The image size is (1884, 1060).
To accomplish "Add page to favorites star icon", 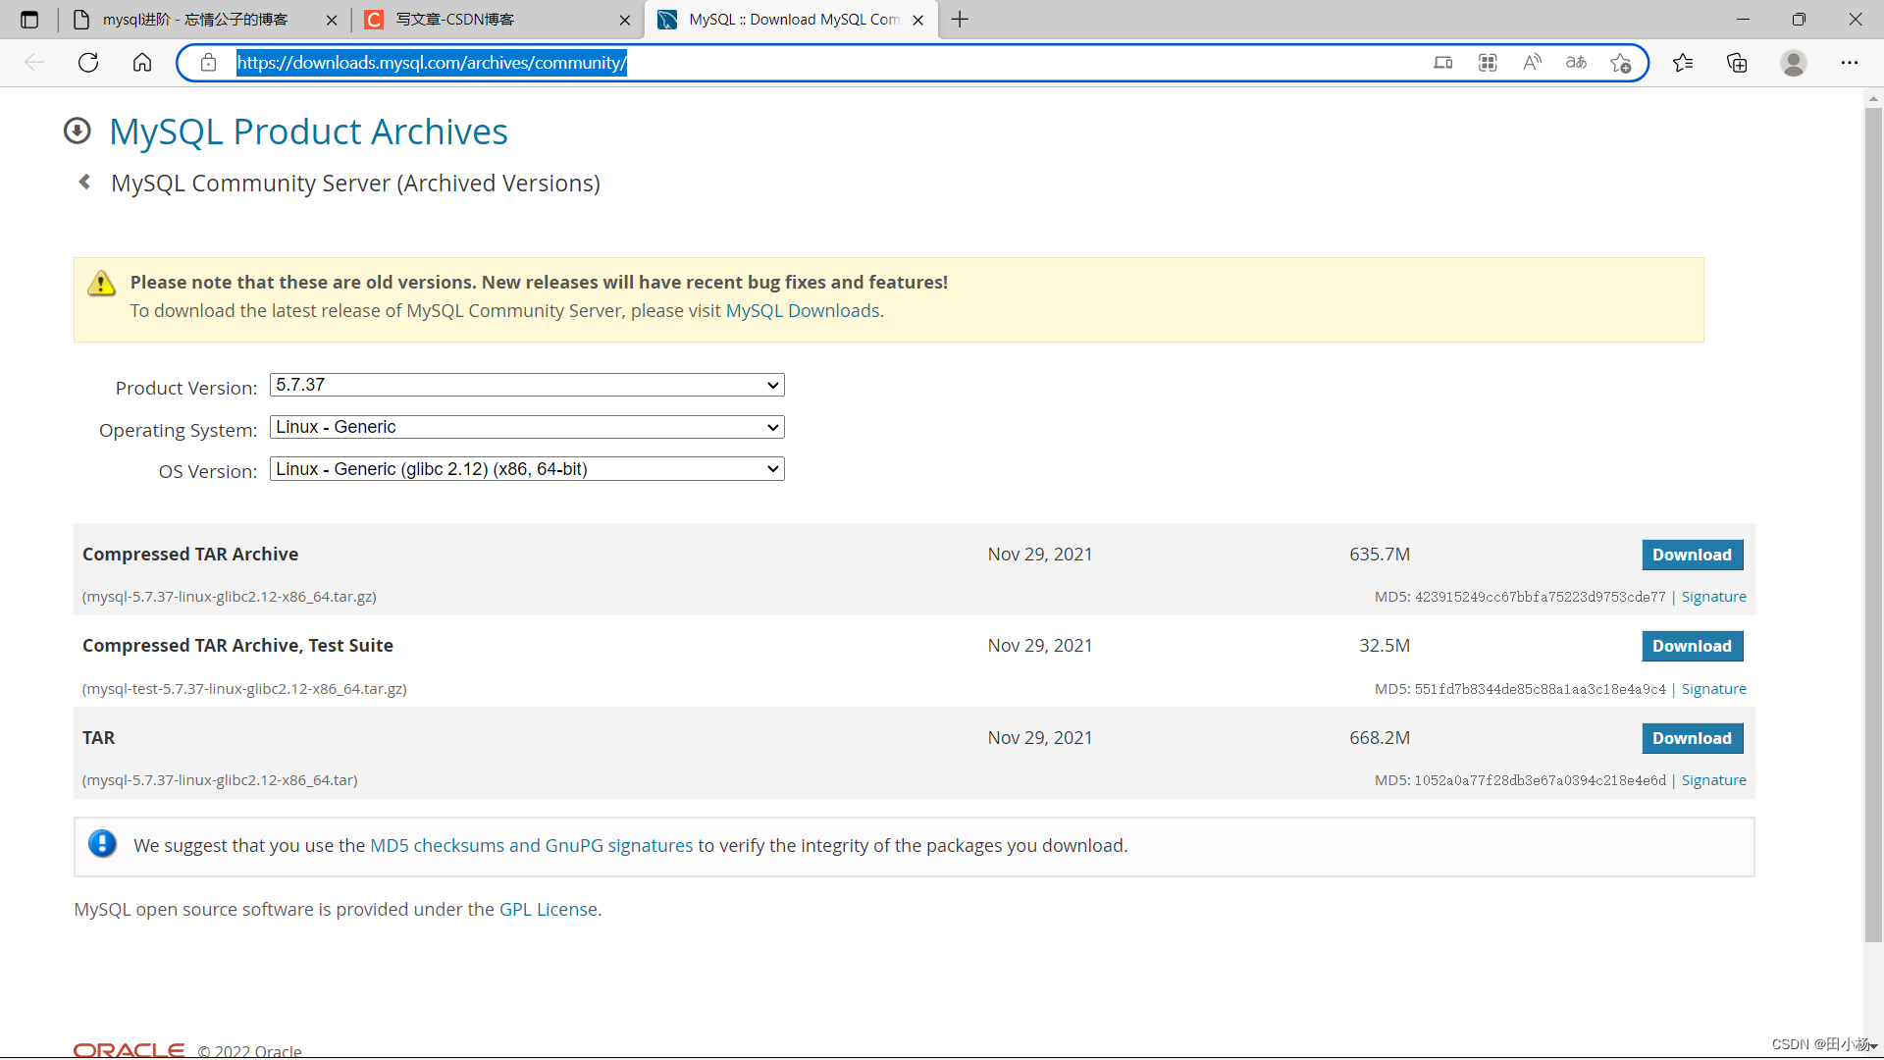I will [x=1620, y=63].
